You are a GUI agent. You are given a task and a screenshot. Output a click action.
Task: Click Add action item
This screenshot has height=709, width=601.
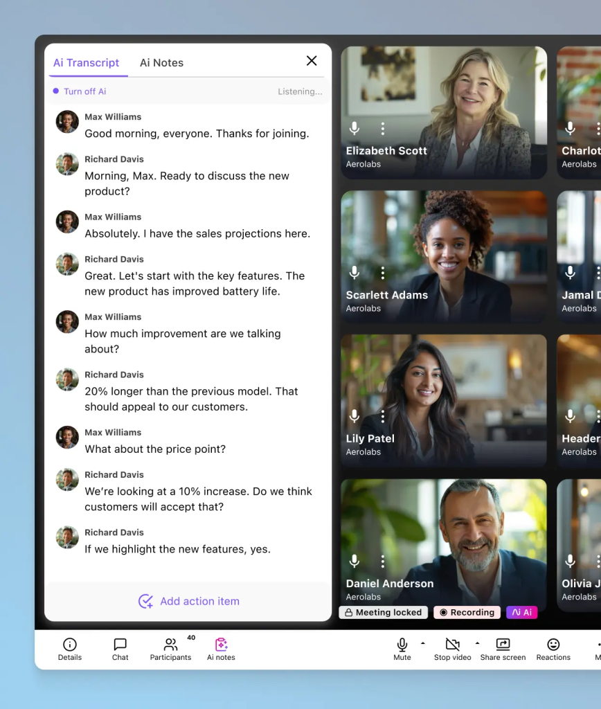(x=188, y=602)
